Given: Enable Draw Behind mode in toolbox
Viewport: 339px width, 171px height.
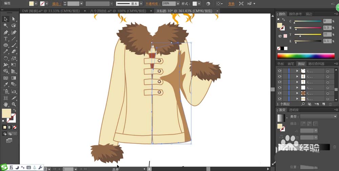Looking at the screenshot, I should pos(10,134).
